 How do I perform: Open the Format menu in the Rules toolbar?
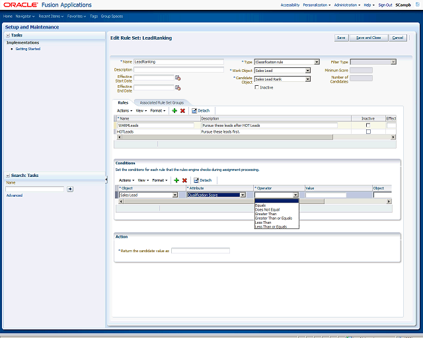point(158,111)
